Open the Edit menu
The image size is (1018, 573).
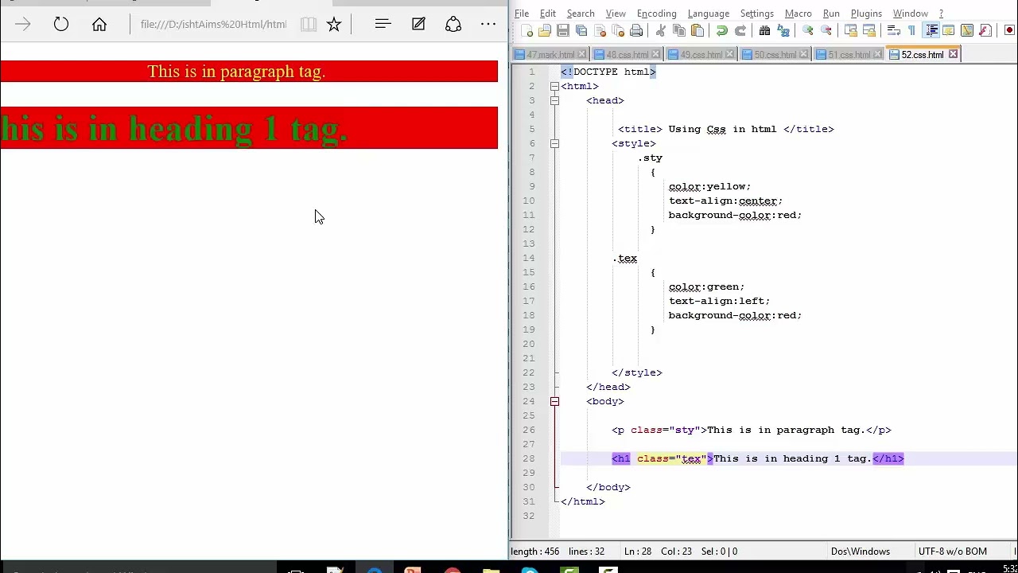pyautogui.click(x=548, y=14)
